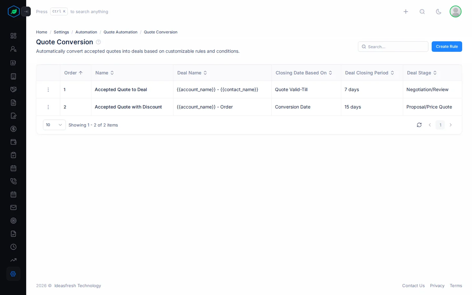Open the target goals sidebar icon

13,221
